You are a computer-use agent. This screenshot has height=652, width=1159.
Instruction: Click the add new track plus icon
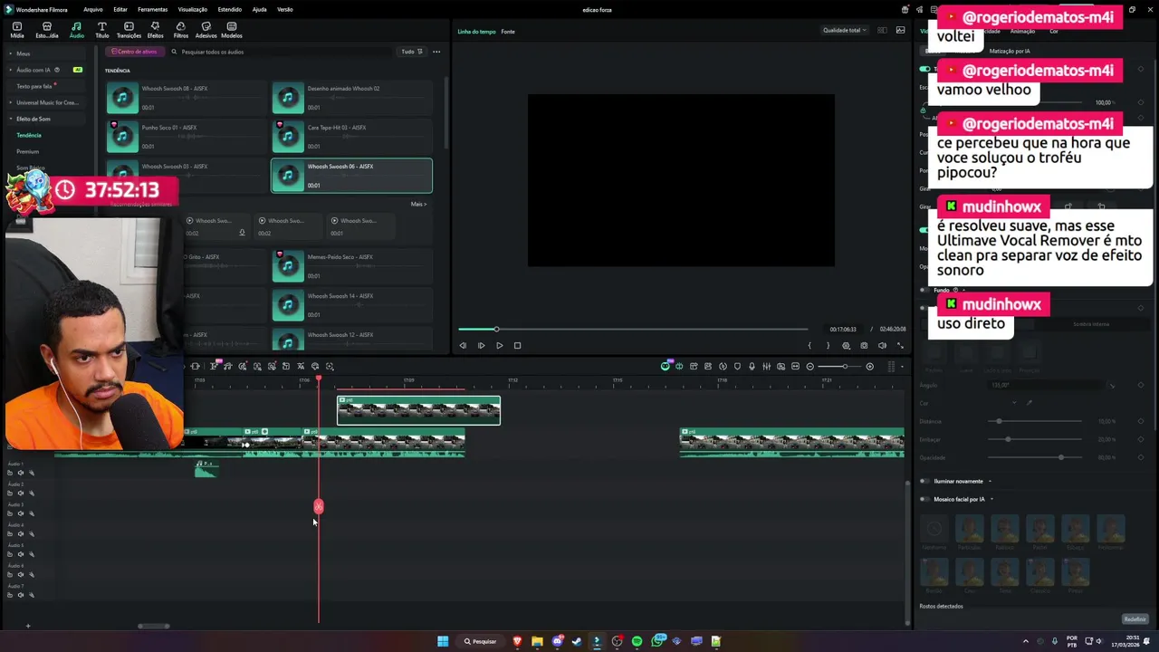(27, 626)
